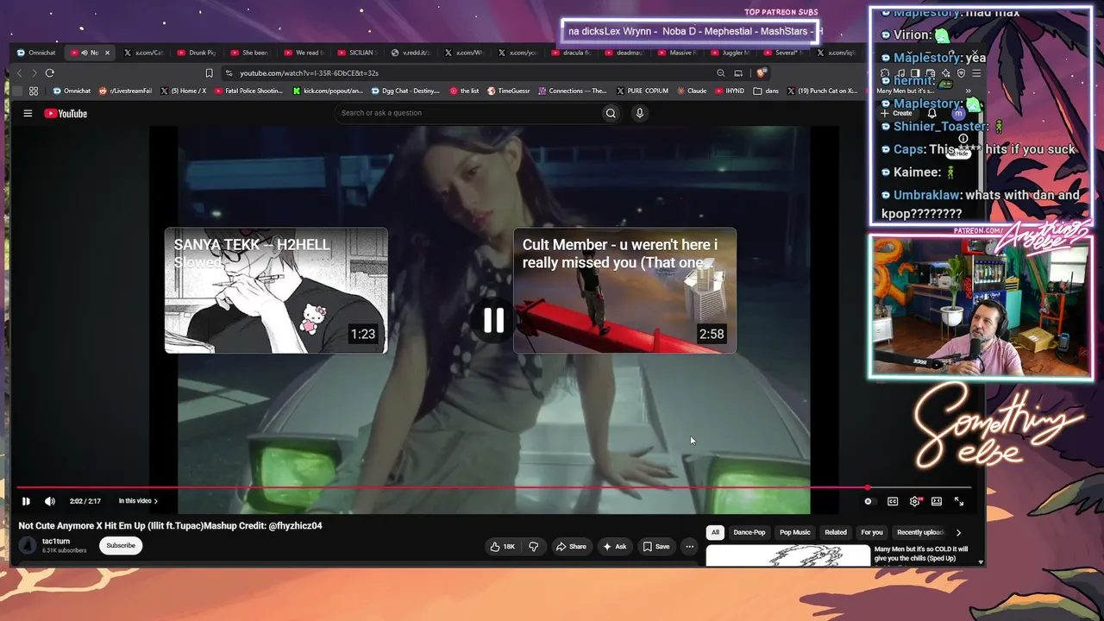Switch to the 'dracula' browser tab
This screenshot has width=1104, height=621.
point(572,53)
